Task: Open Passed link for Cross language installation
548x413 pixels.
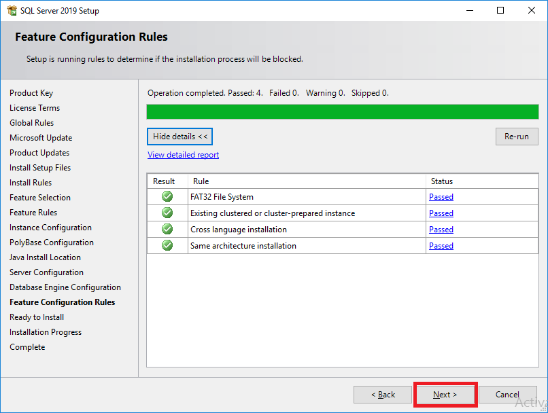Action: [x=441, y=230]
